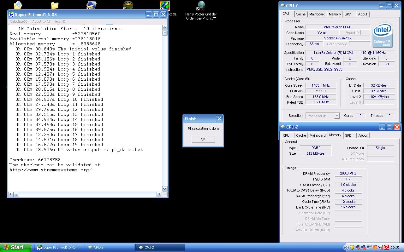Open the About...(A) menu

pyautogui.click(x=41, y=21)
